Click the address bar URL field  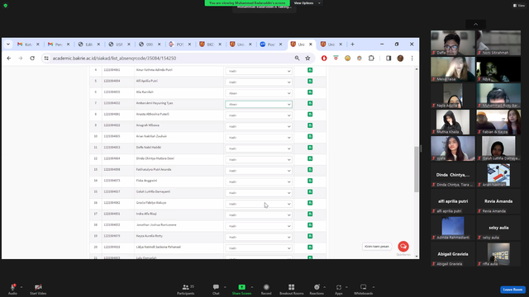tap(172, 59)
